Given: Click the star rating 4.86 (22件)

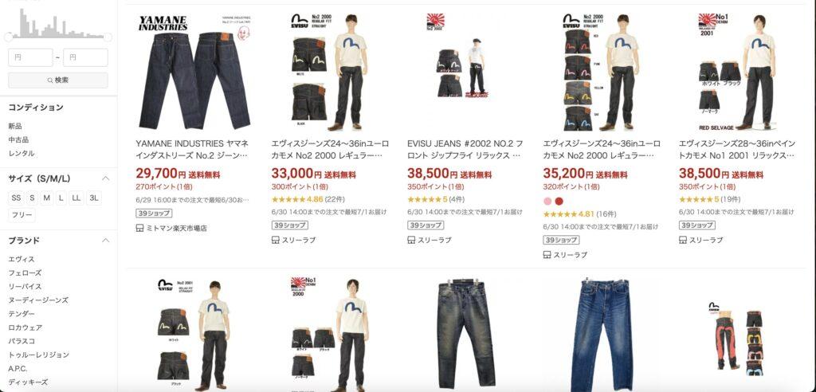Looking at the screenshot, I should pyautogui.click(x=308, y=199).
